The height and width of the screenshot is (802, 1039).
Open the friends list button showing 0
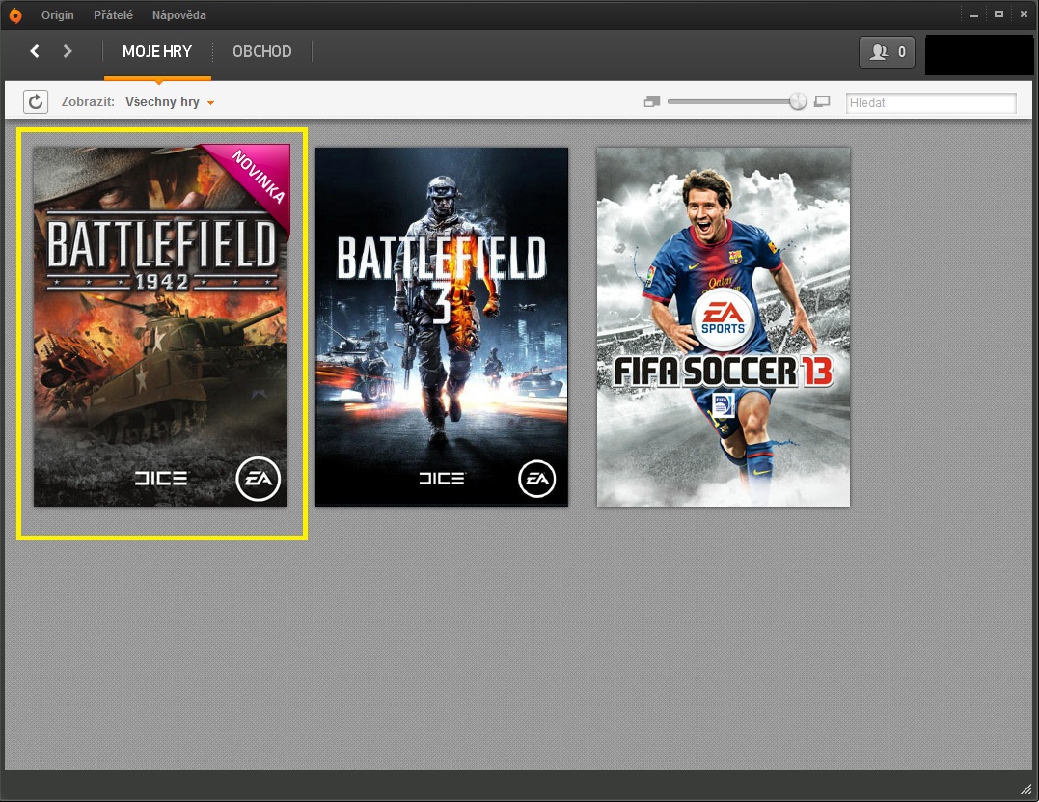pos(888,52)
